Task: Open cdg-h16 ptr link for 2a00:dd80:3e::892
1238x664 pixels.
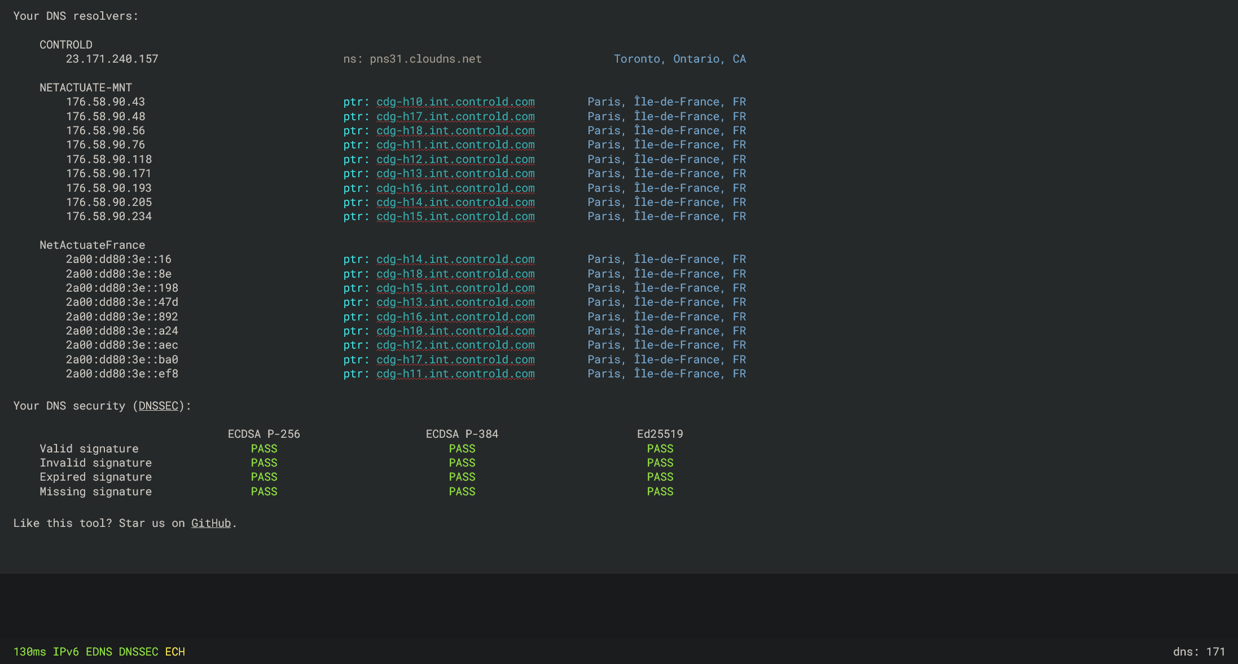Action: click(x=455, y=316)
